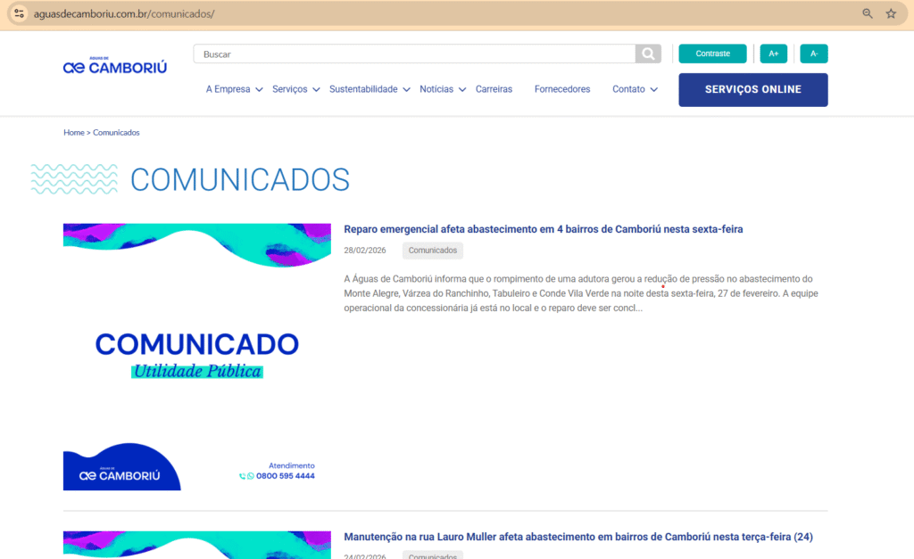Select Carreiras in the navigation menu
The width and height of the screenshot is (914, 559).
(x=494, y=89)
